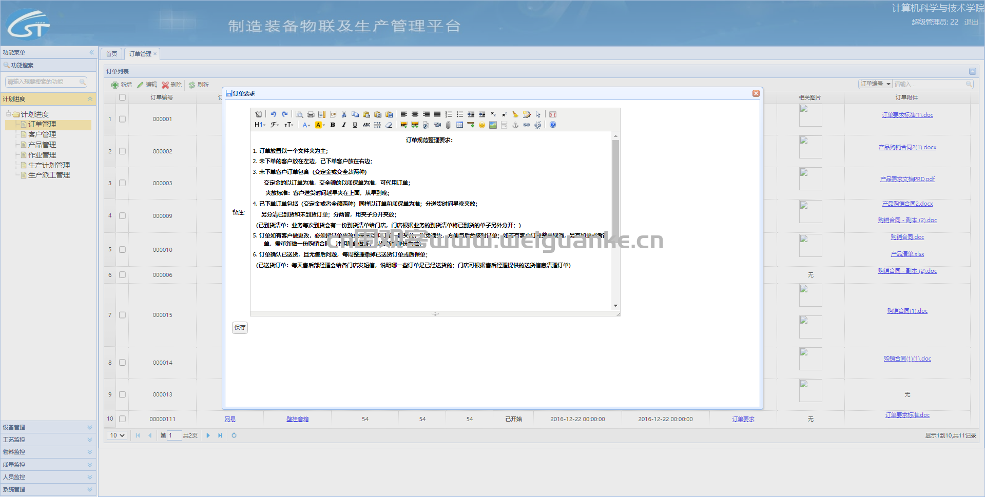Viewport: 985px width, 497px height.
Task: Focus the 功能搜索 search input field
Action: tap(46, 82)
